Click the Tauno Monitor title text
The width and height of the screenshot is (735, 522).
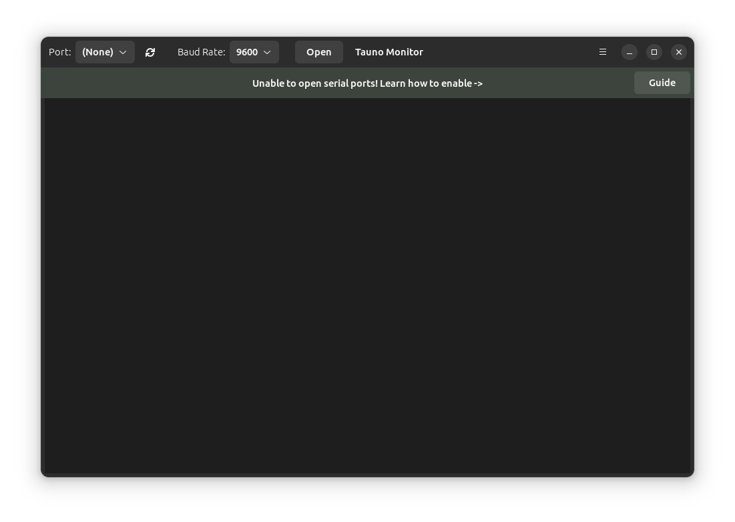(x=389, y=52)
